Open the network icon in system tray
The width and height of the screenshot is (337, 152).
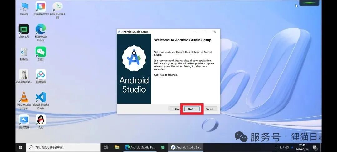coord(282,148)
